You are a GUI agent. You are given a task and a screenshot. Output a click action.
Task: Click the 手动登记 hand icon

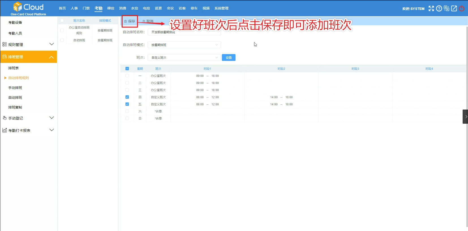pos(5,118)
